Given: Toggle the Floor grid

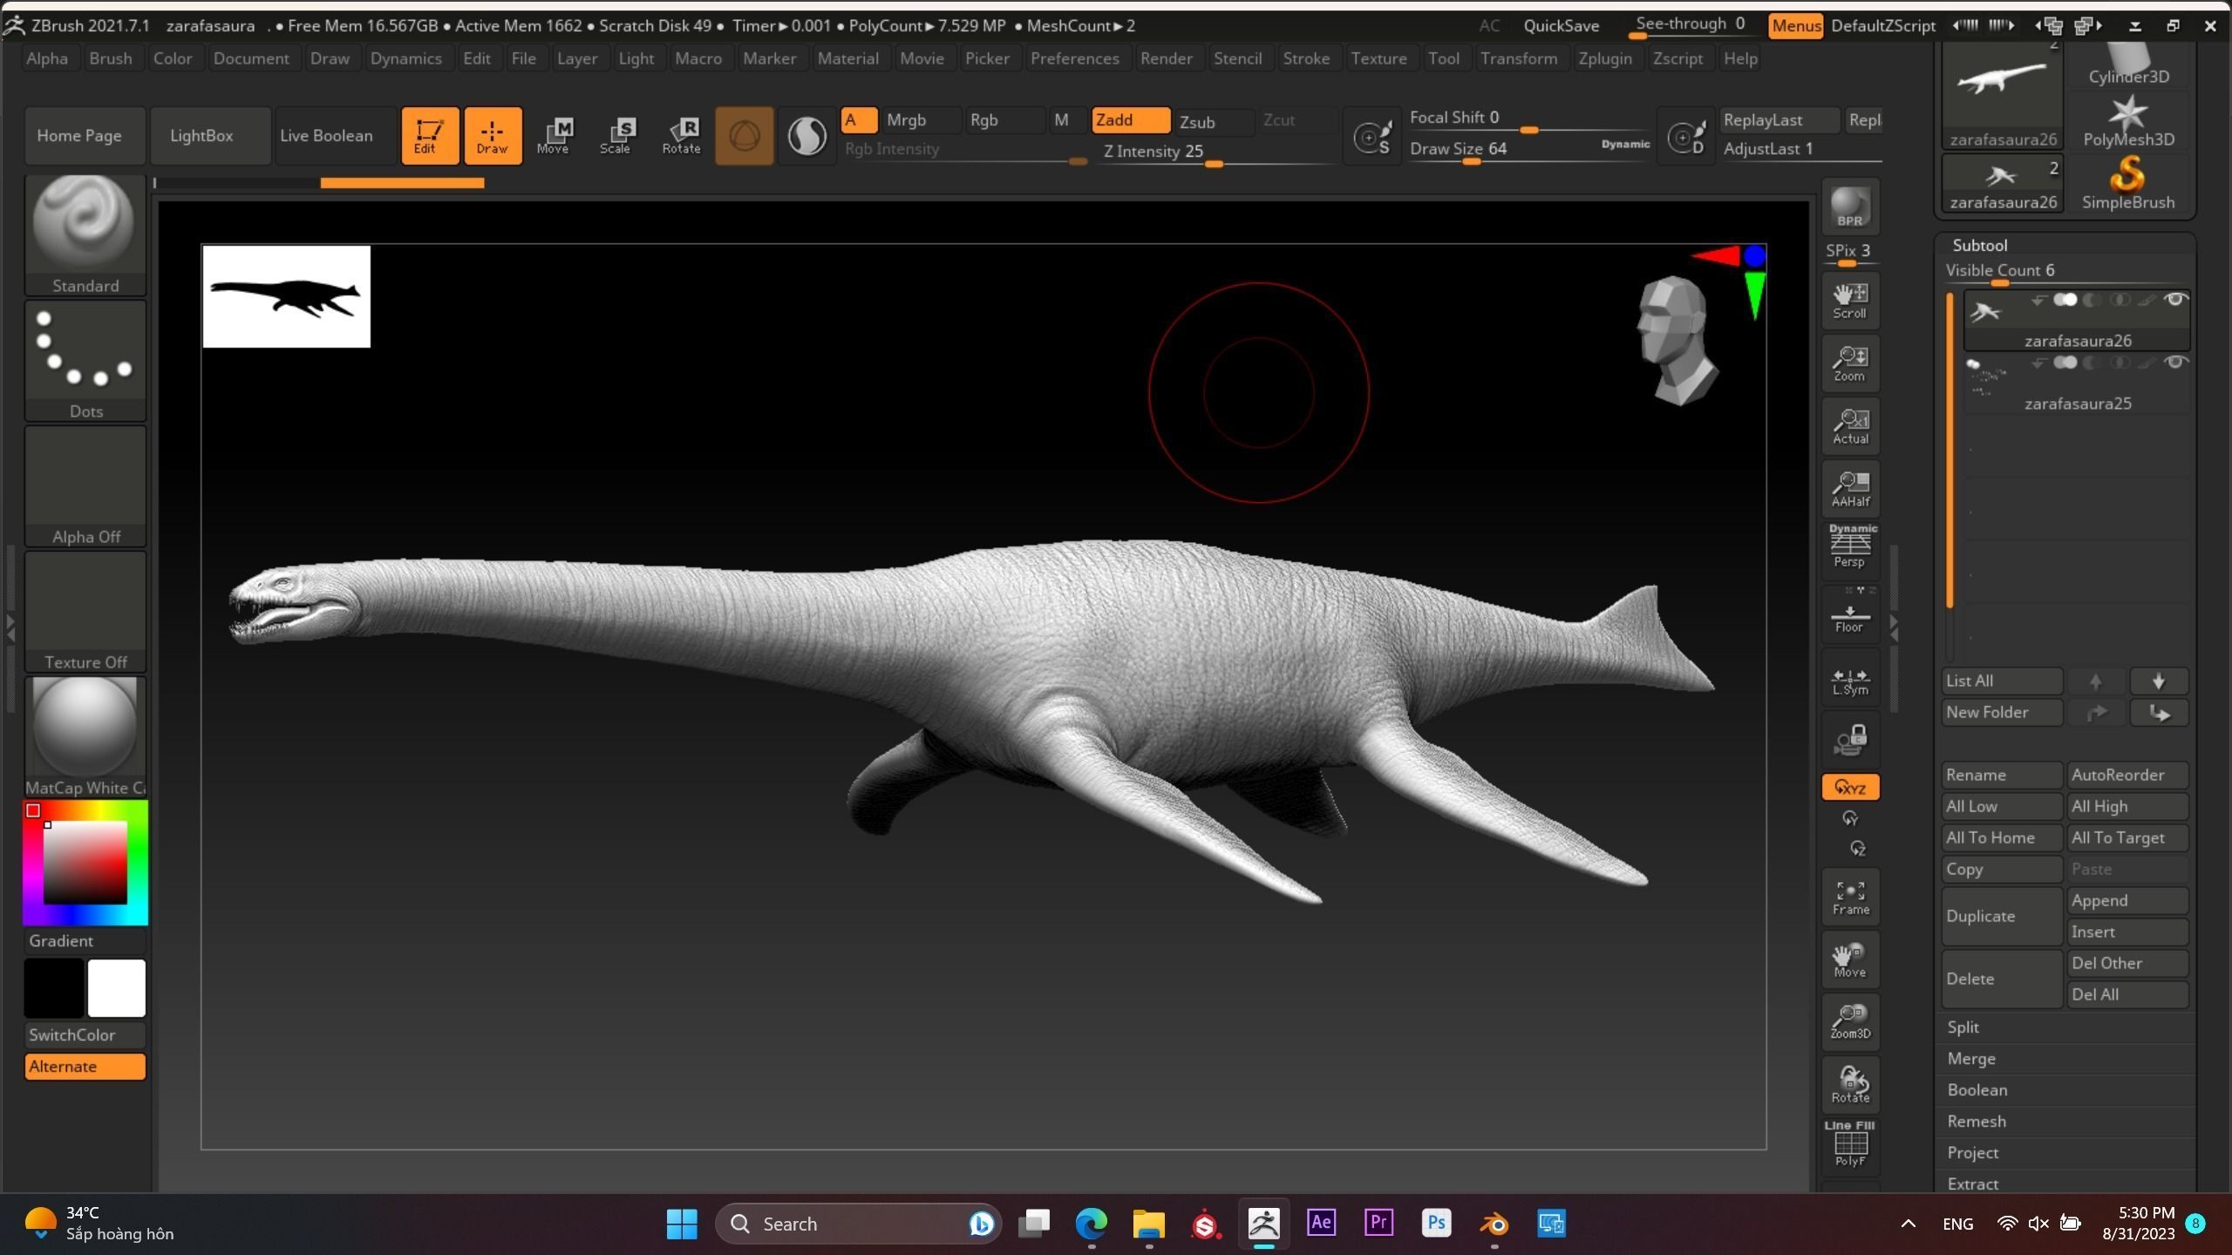Looking at the screenshot, I should coord(1850,614).
